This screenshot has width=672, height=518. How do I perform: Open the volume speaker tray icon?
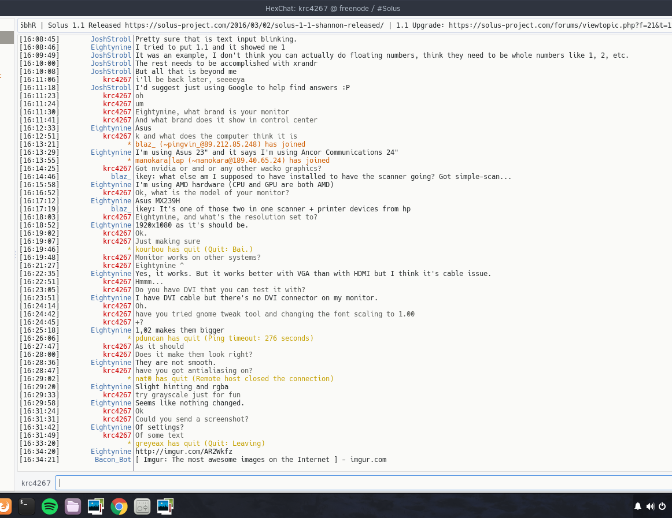click(x=650, y=506)
